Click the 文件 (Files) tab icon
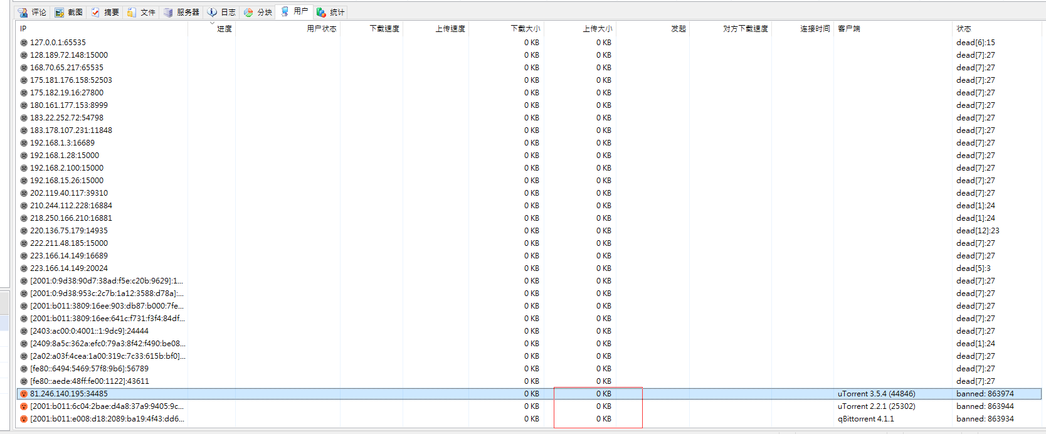Viewport: 1046px width, 434px height. pos(132,12)
